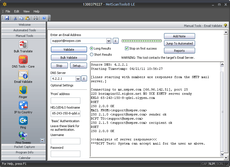Switch to the Welcome section
This screenshot has width=230, height=167.
click(24, 25)
